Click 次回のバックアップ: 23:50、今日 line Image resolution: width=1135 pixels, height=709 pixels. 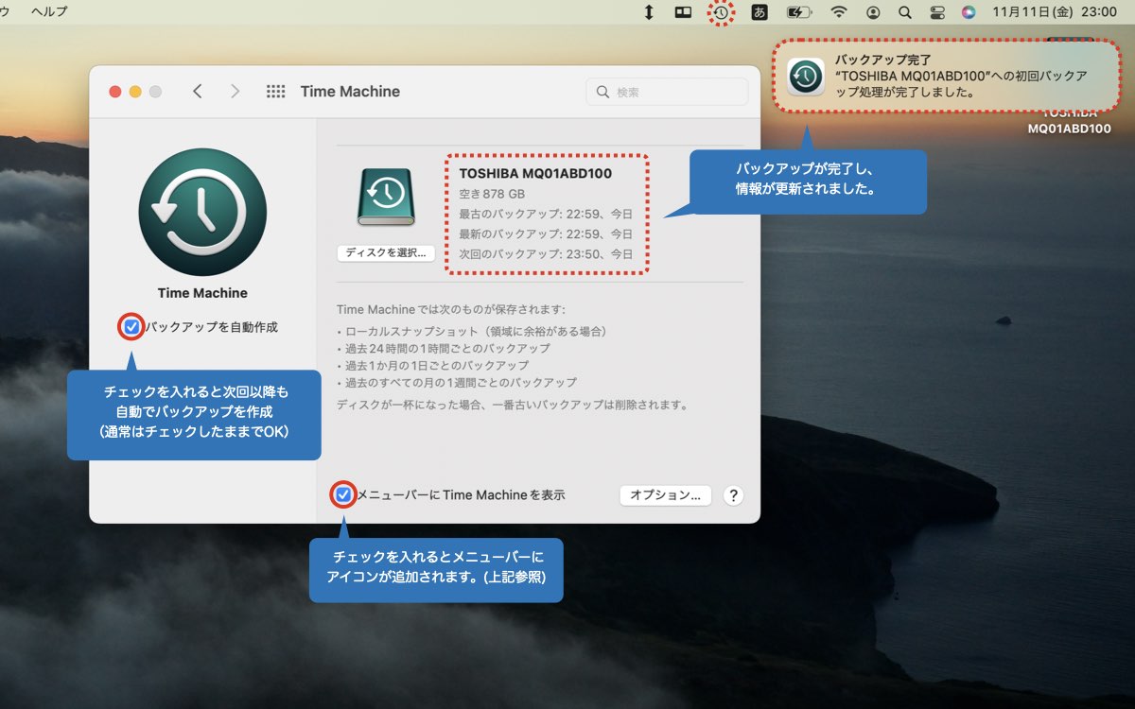[546, 254]
